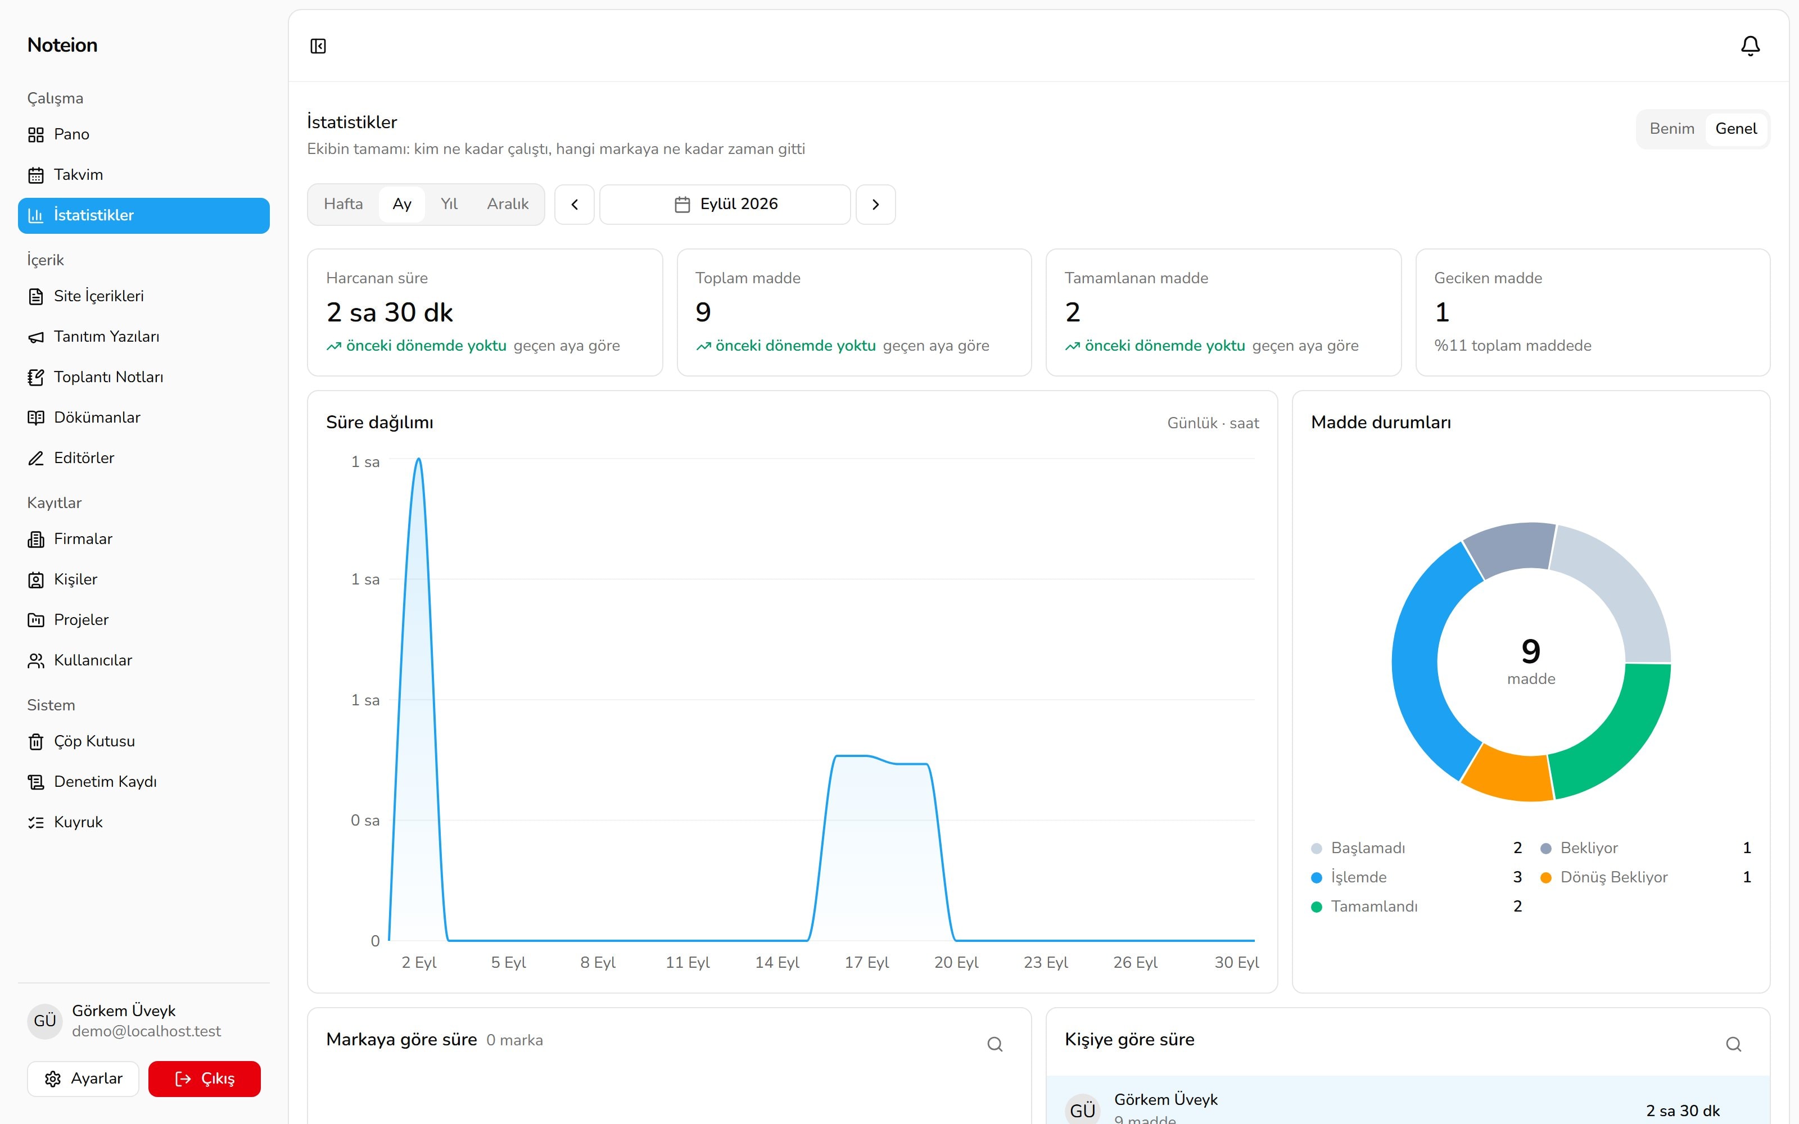Screen dimensions: 1799x1124
Task: Click the Tanıtım Yazıları megaphone icon
Action: click(x=35, y=338)
